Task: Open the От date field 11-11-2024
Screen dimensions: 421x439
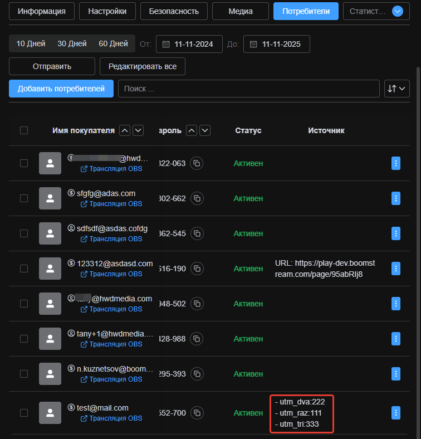Action: click(189, 44)
